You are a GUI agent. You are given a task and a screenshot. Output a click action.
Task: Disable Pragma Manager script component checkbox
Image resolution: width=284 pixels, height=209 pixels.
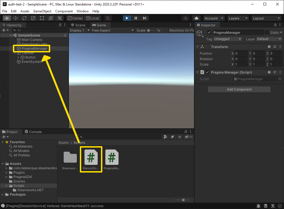pyautogui.click(x=207, y=72)
